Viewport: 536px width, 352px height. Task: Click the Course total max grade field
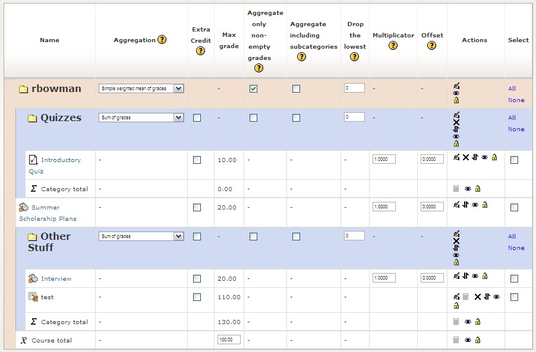[x=229, y=340]
